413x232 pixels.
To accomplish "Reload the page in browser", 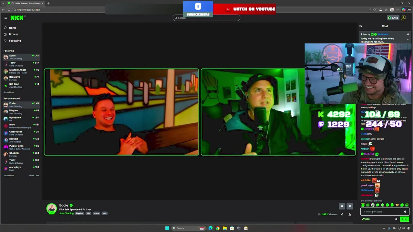I will pos(9,10).
